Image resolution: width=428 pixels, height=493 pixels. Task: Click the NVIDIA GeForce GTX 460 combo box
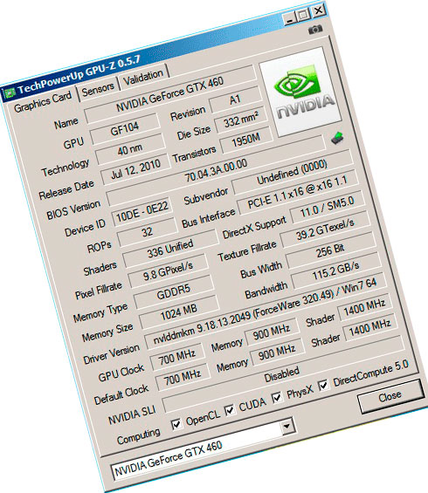pyautogui.click(x=204, y=450)
